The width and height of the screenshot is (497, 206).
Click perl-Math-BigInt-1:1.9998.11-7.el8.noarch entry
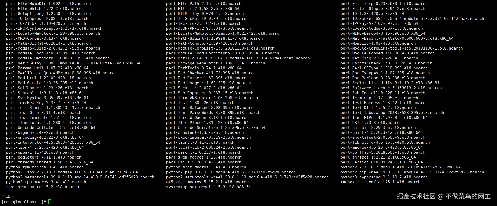pyautogui.click(x=214, y=38)
